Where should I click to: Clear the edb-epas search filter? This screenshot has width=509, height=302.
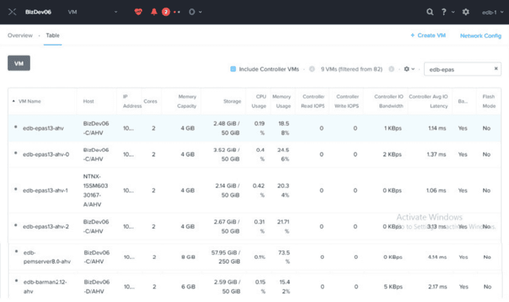coord(496,69)
